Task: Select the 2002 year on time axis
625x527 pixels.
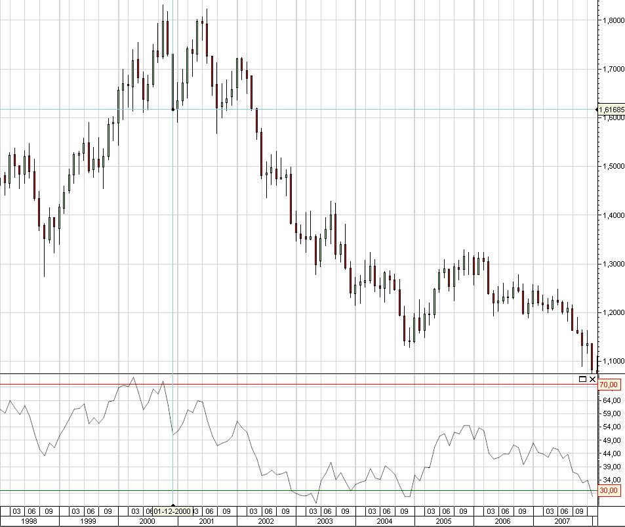Action: point(266,521)
